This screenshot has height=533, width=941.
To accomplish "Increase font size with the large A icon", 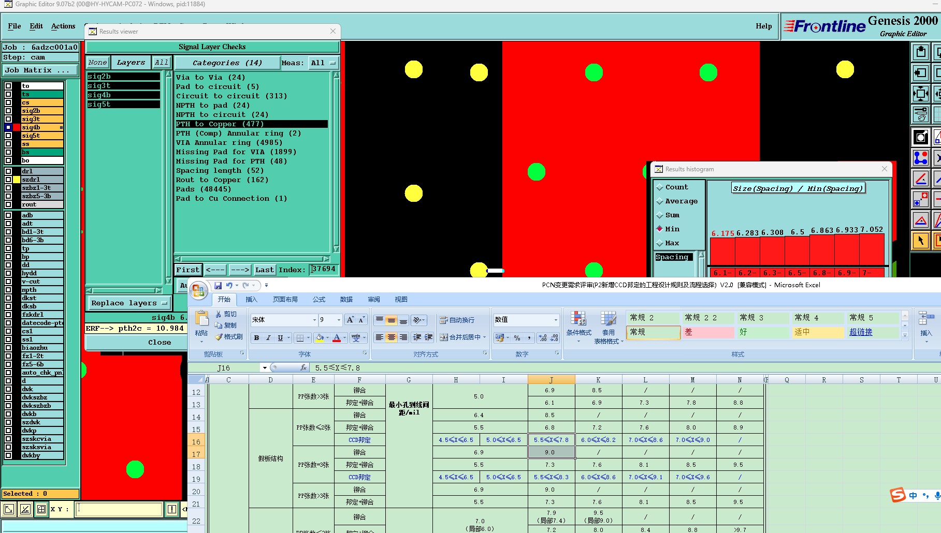I will tap(350, 320).
